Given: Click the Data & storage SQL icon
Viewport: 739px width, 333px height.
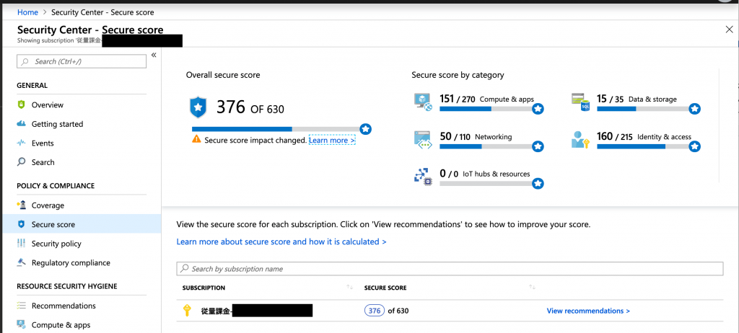Looking at the screenshot, I should [581, 102].
